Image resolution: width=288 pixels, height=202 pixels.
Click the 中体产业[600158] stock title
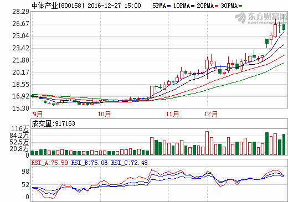tap(58, 6)
